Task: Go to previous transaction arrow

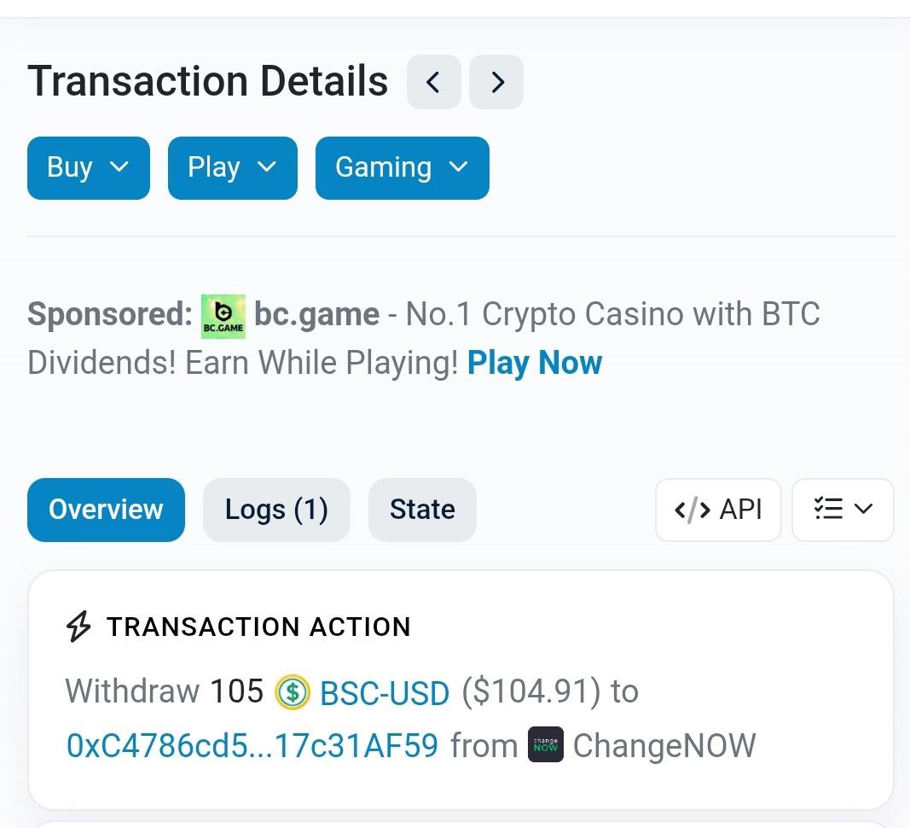Action: tap(433, 83)
